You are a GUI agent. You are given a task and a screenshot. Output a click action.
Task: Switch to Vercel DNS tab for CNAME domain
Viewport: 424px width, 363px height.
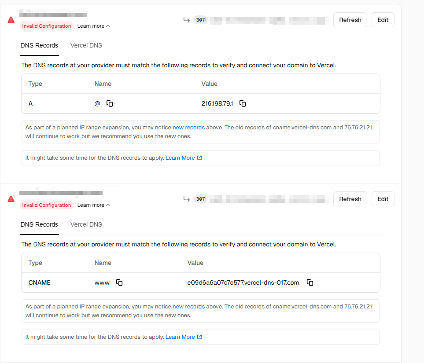(86, 224)
